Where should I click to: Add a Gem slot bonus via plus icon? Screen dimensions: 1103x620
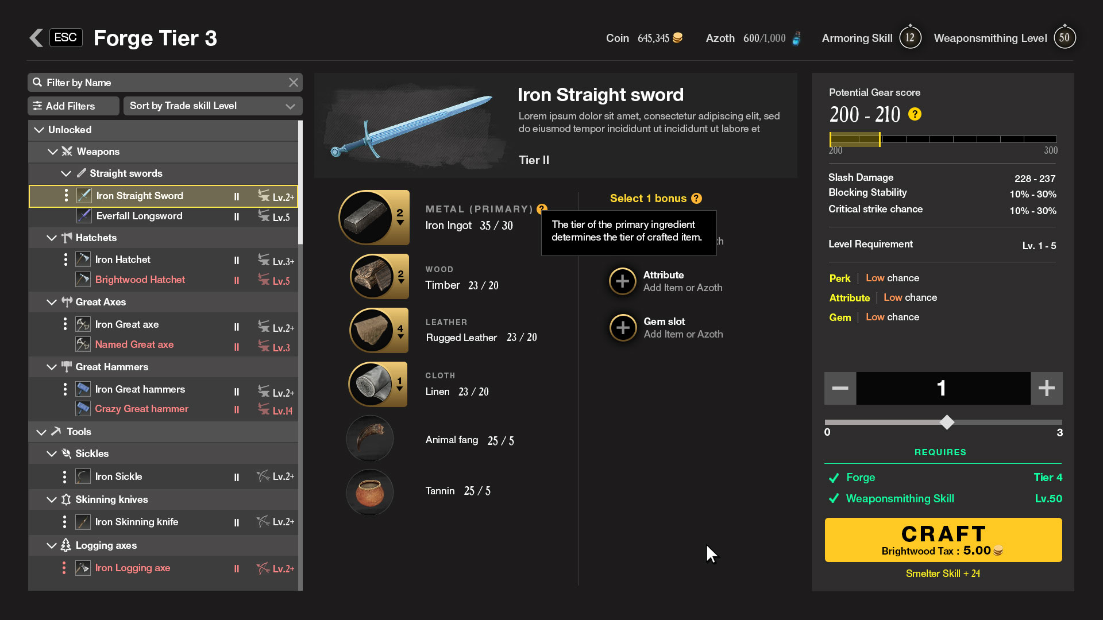(x=622, y=328)
